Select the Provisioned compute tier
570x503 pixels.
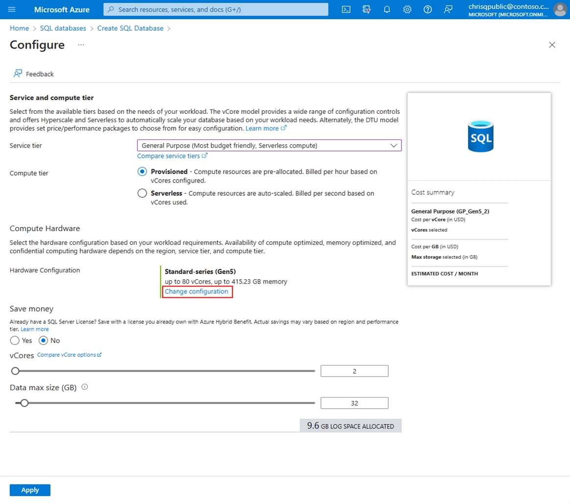click(142, 172)
